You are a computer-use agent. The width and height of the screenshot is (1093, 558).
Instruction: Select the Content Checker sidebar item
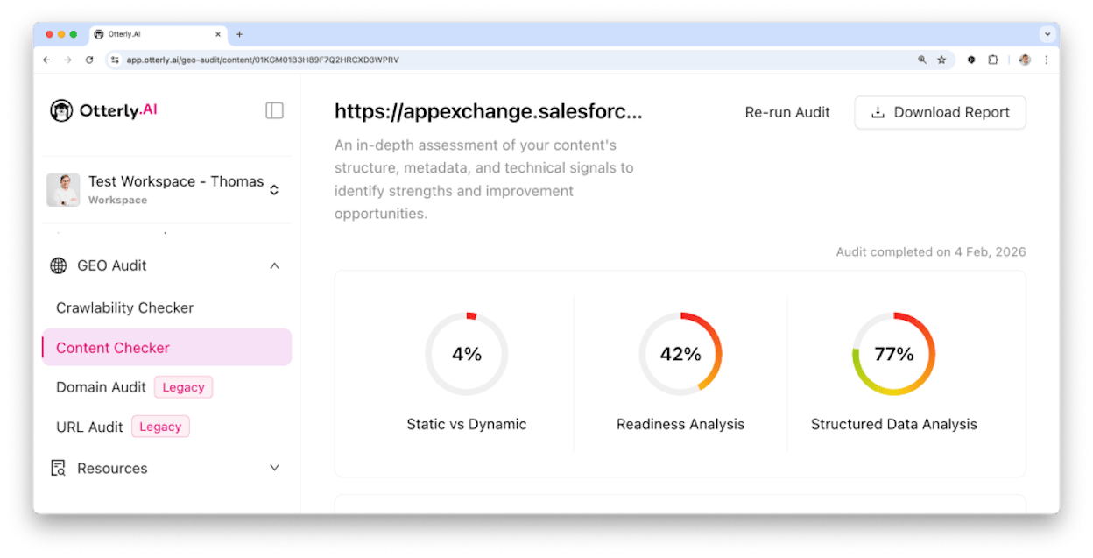point(166,348)
